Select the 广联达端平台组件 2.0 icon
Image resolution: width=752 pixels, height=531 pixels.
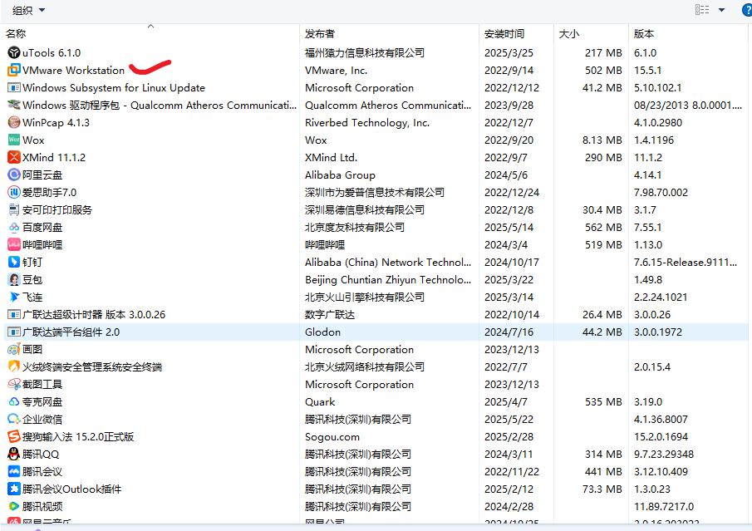[14, 332]
